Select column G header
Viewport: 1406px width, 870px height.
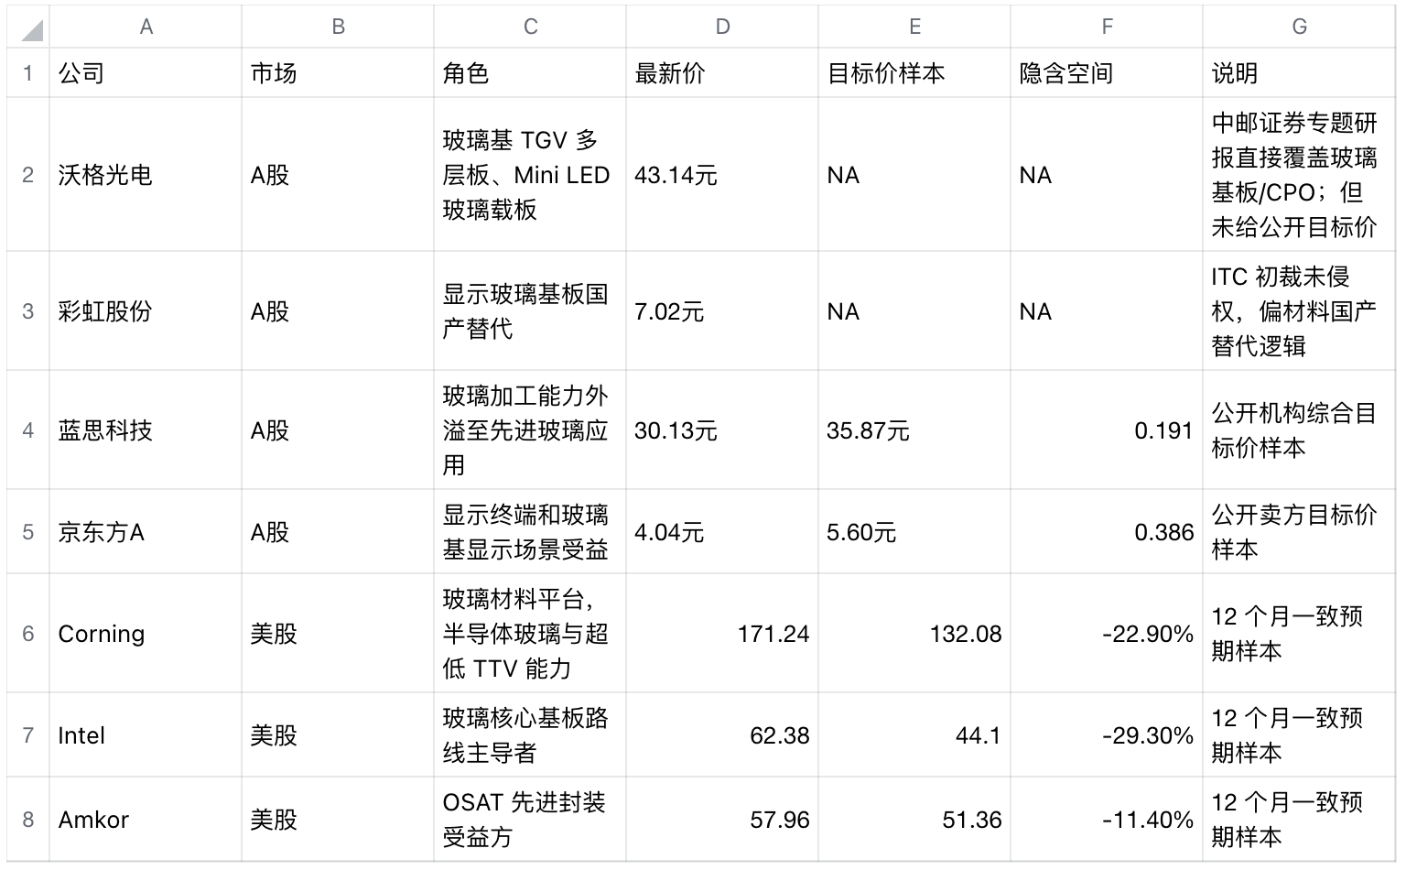tap(1299, 27)
